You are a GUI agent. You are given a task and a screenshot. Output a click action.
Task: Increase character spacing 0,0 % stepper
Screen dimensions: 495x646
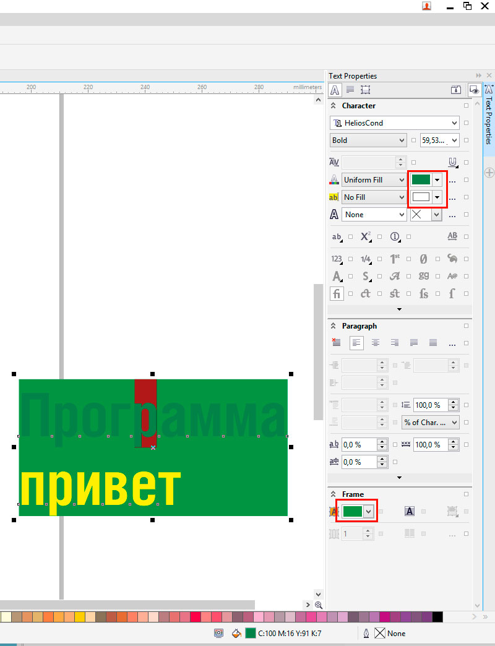click(382, 442)
